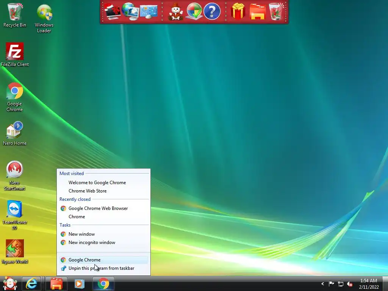Click the control panel monitor icon in the dock
This screenshot has height=291, width=388.
point(149,12)
